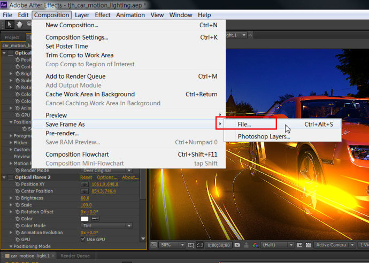Open the Layer menu
The image size is (369, 263).
pyautogui.click(x=82, y=15)
